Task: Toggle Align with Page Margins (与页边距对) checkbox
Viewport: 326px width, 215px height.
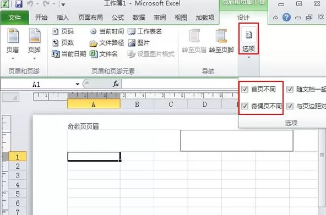Action: (290, 106)
